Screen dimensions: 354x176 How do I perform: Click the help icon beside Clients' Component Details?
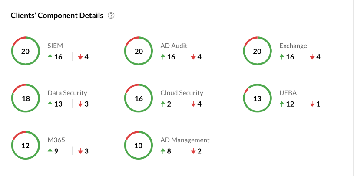[111, 16]
